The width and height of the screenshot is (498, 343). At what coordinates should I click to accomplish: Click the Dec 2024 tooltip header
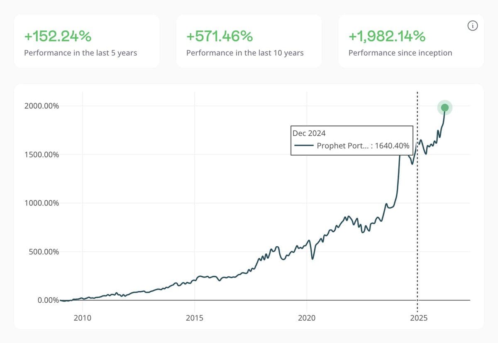tap(308, 133)
